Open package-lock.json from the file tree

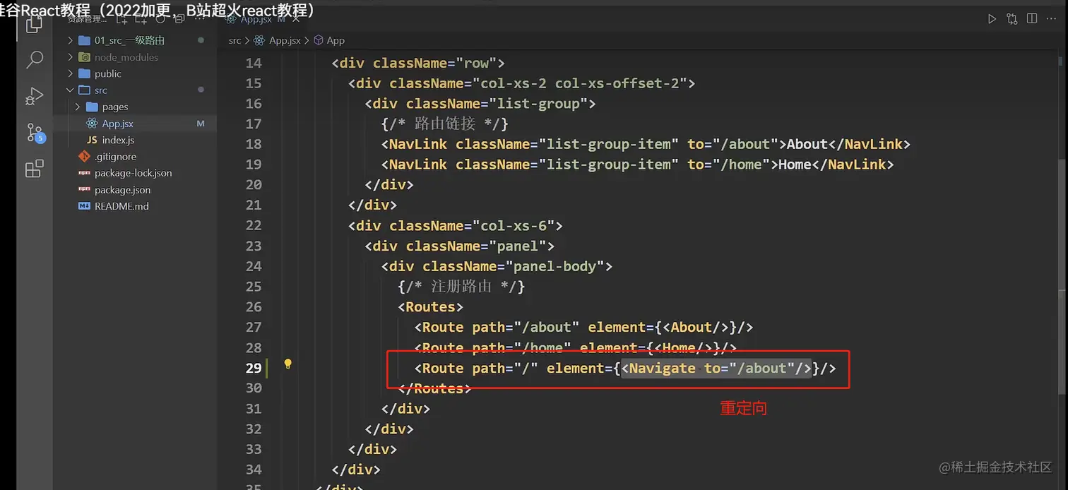135,173
